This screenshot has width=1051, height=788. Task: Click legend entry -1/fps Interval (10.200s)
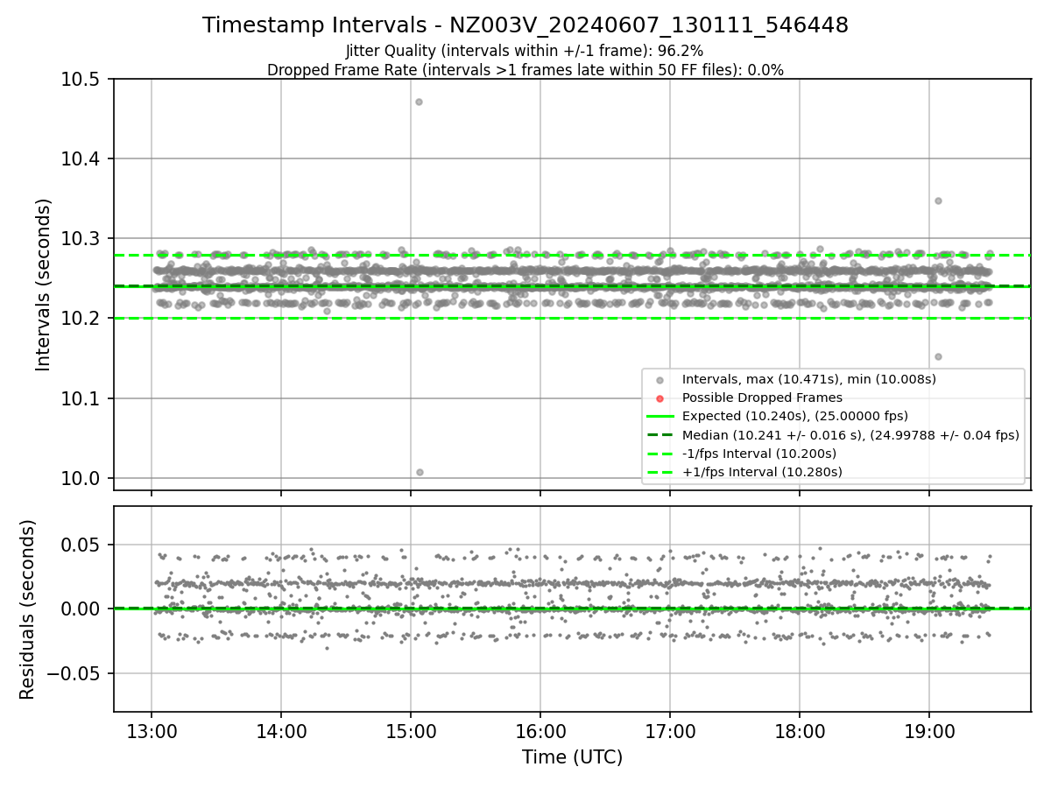pos(759,454)
